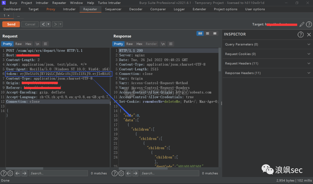Jump to next Request search match
This screenshot has height=184, width=313.
tap(24, 173)
